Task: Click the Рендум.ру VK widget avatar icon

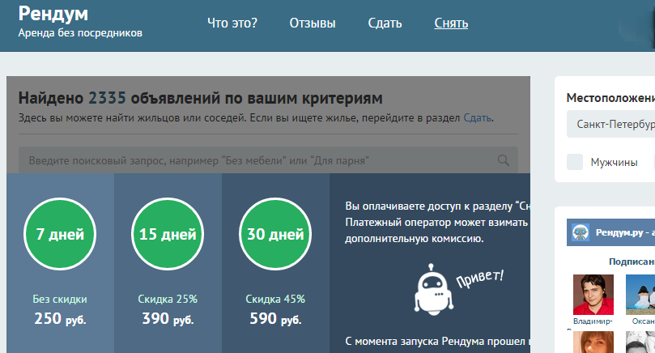Action: coord(580,232)
